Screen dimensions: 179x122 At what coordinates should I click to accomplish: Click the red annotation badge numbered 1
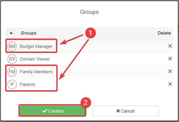[90, 33]
